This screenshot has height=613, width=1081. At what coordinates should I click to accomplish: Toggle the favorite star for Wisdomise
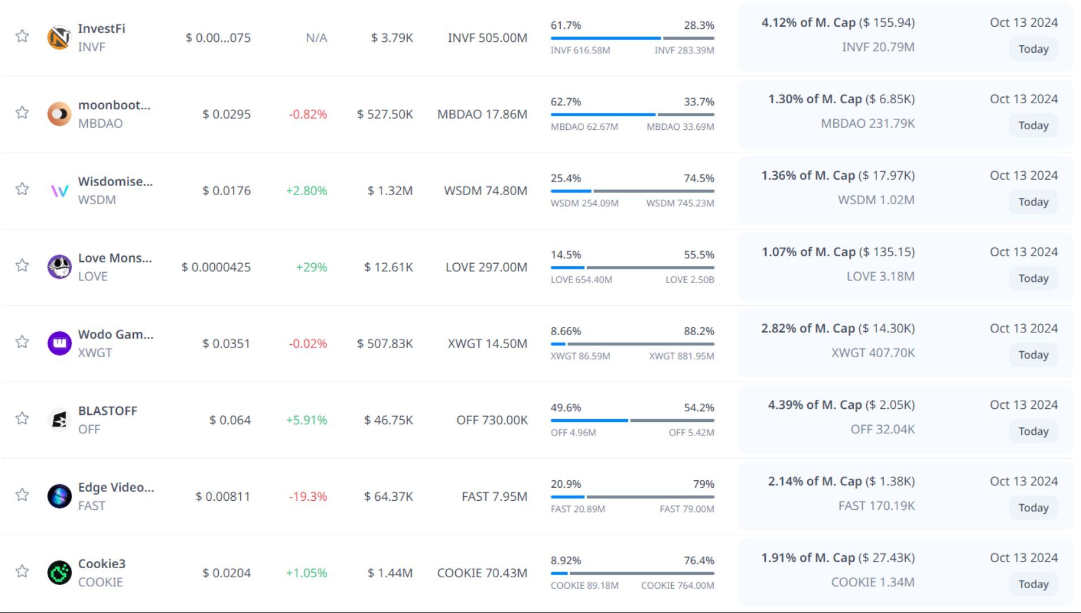pos(22,189)
